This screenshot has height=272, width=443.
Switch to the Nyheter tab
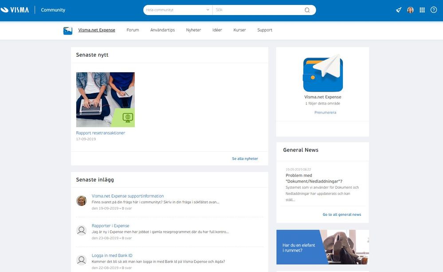(193, 30)
